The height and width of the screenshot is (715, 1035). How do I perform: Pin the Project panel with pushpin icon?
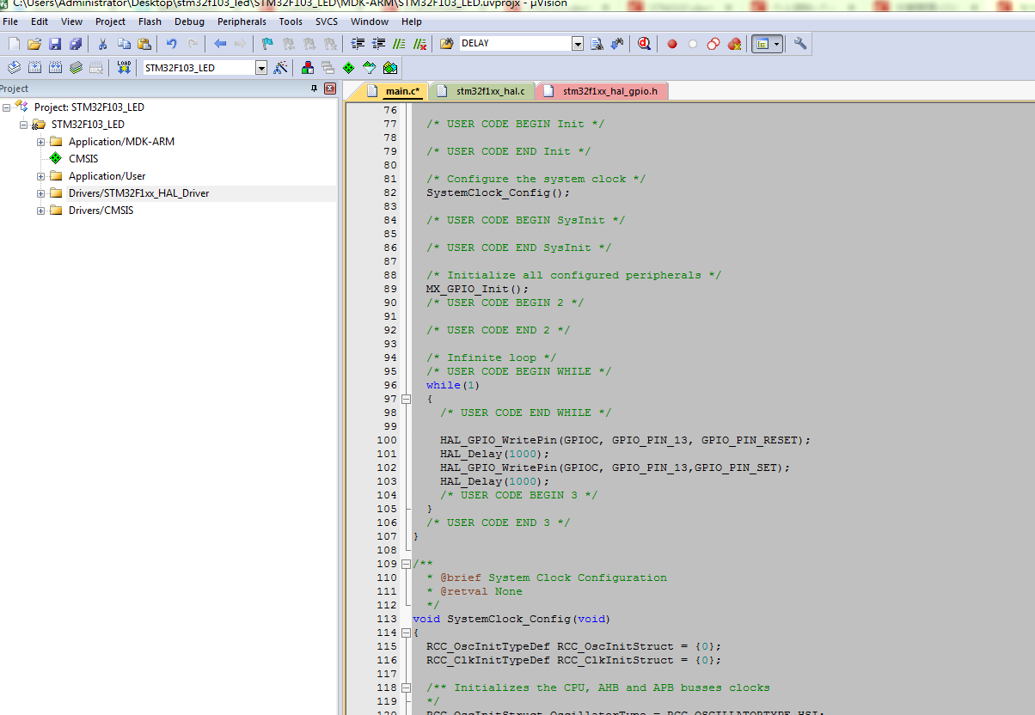[x=314, y=89]
